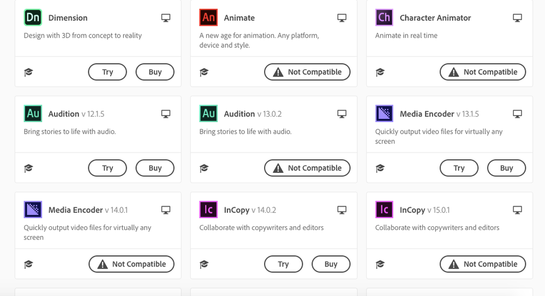Click the monitor icon on InCopy v 14.0.2 card
The width and height of the screenshot is (545, 296).
point(342,210)
